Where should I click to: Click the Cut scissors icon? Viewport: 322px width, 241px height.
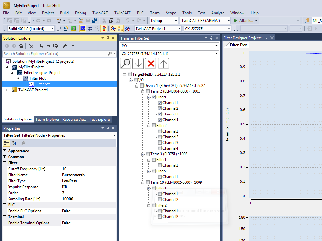click(104, 21)
